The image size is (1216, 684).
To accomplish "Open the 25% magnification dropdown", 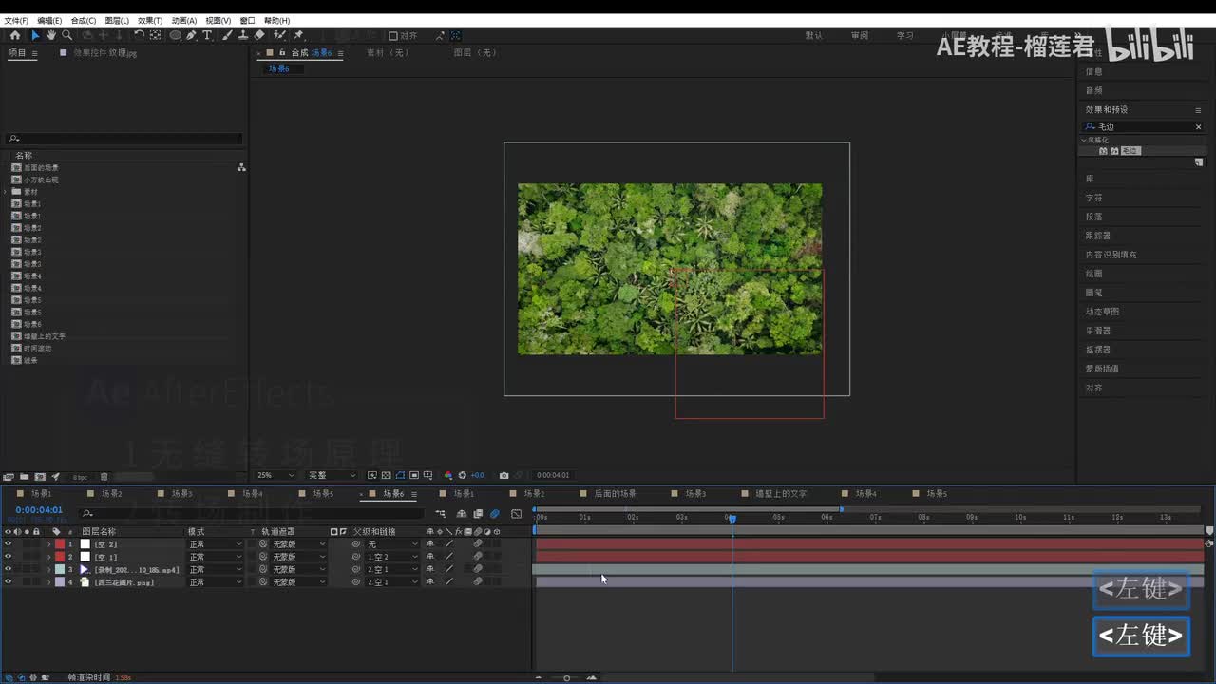I will click(x=275, y=475).
